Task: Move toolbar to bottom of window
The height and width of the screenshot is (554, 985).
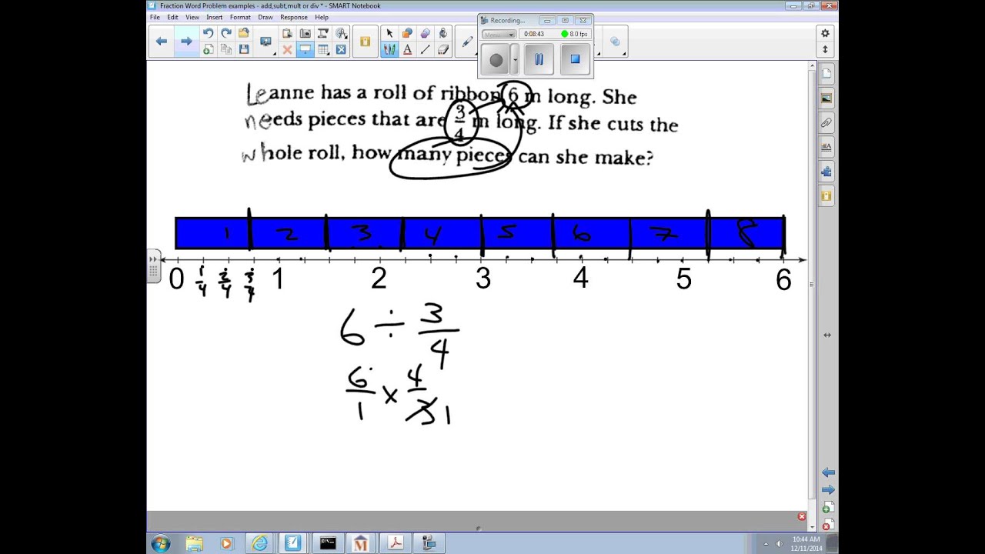Action: 825,49
